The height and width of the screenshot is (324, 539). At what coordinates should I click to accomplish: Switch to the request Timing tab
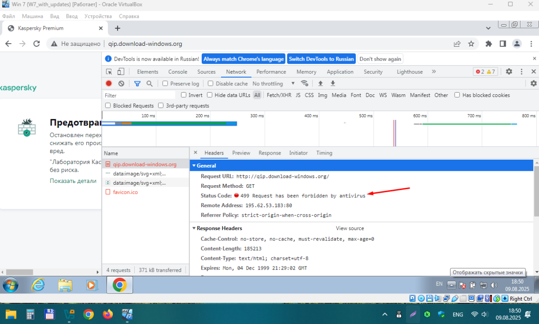[324, 153]
